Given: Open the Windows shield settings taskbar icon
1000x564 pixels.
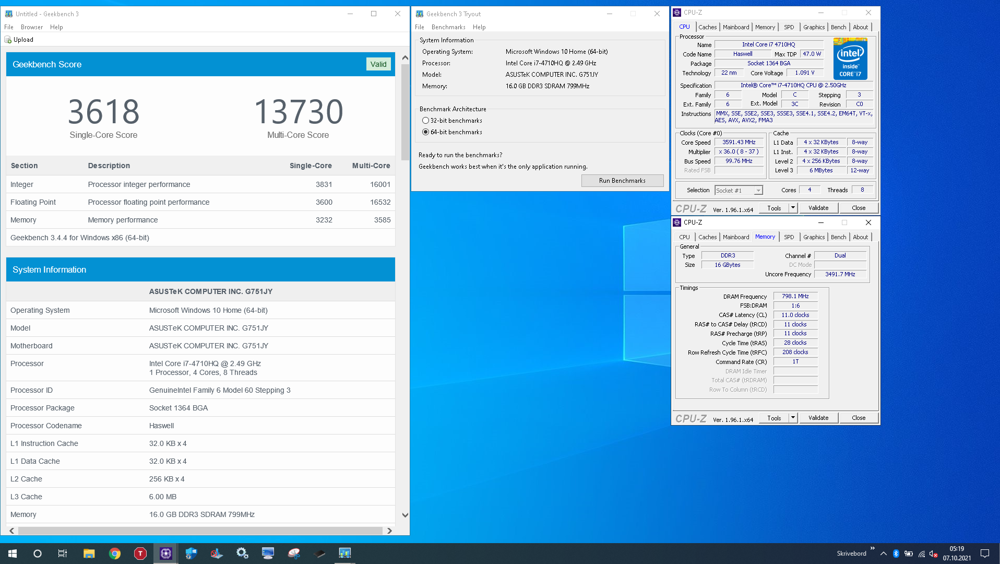Looking at the screenshot, I should point(192,554).
